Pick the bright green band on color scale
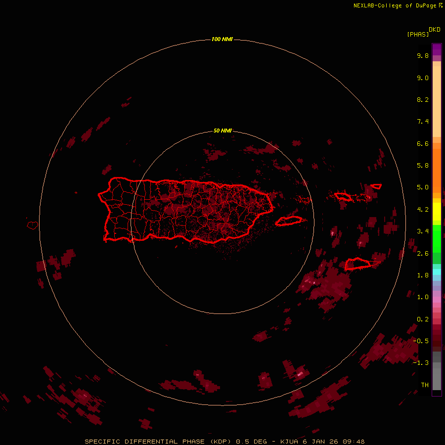The image size is (445, 445). (437, 238)
